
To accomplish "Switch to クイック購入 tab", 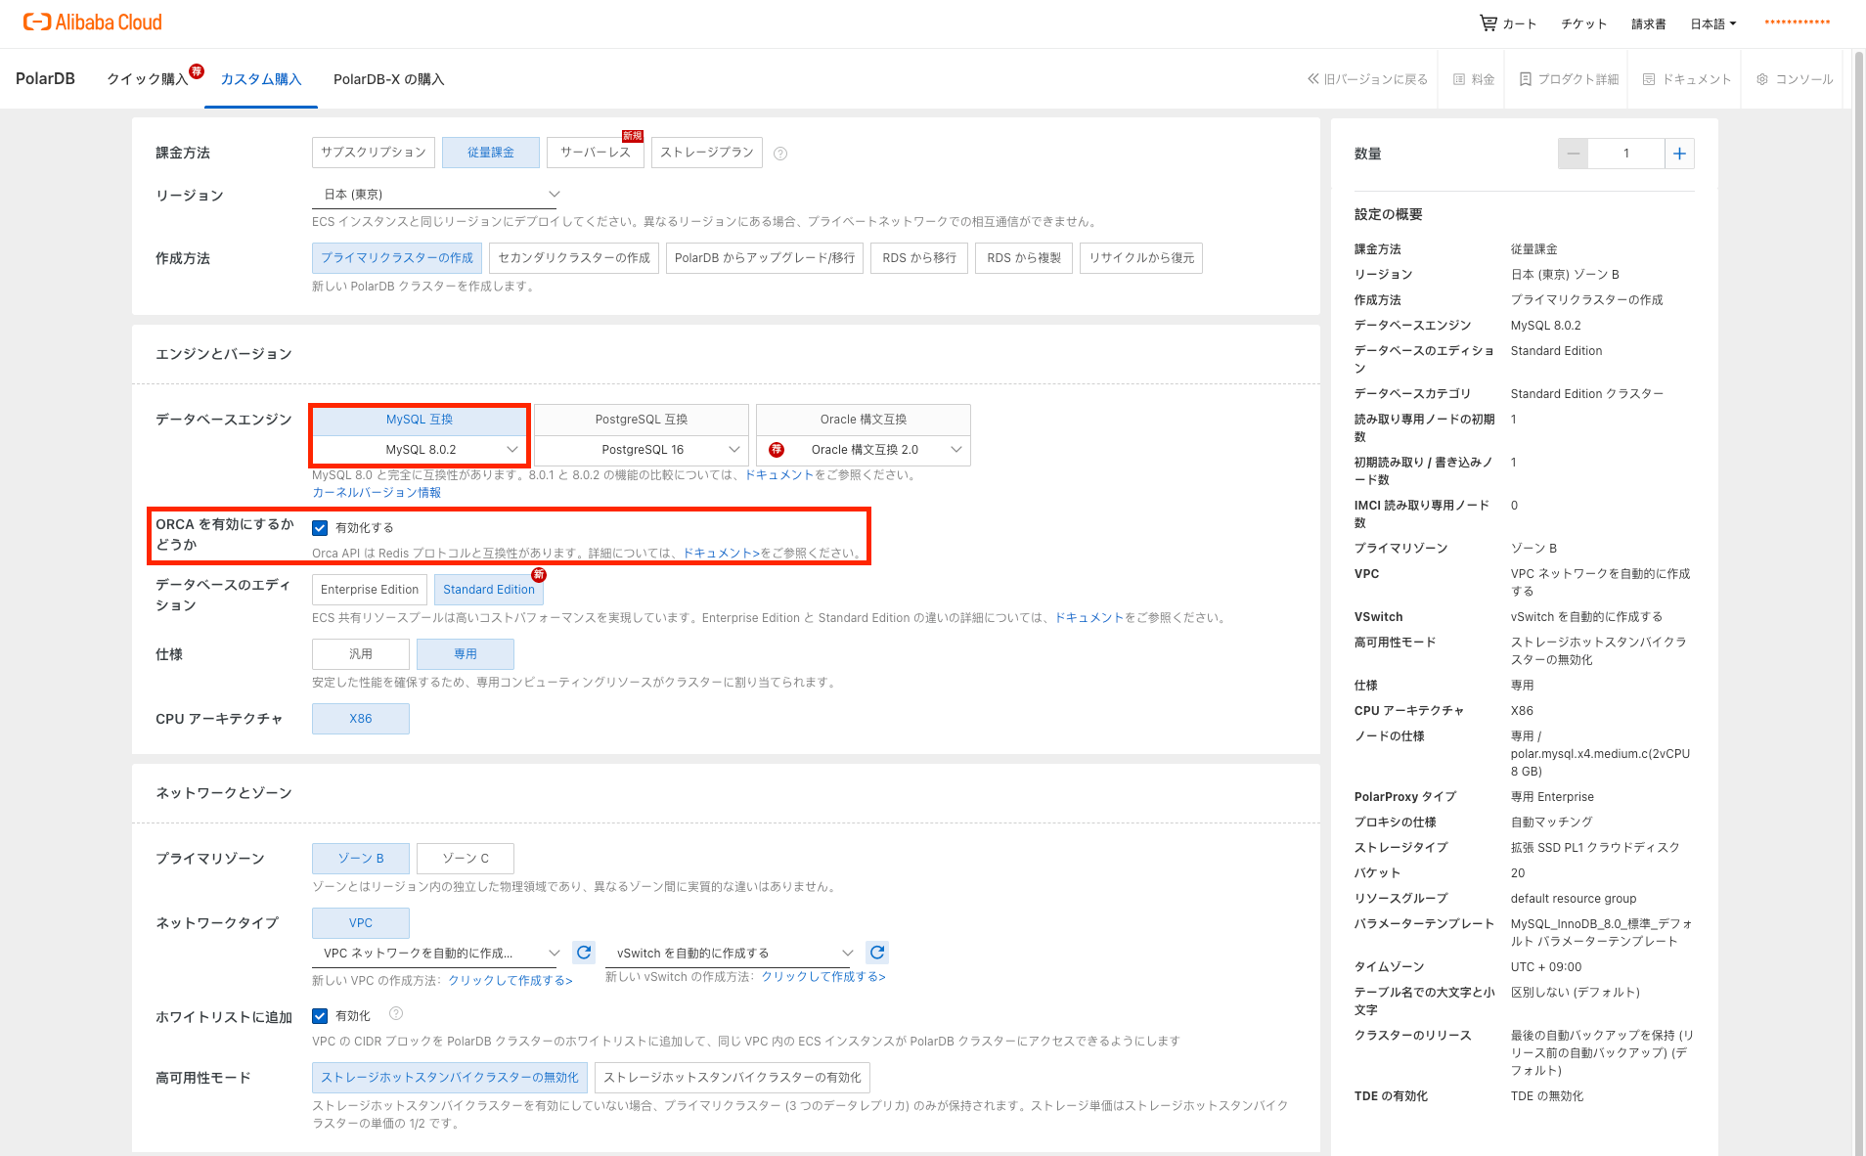I will (x=148, y=79).
